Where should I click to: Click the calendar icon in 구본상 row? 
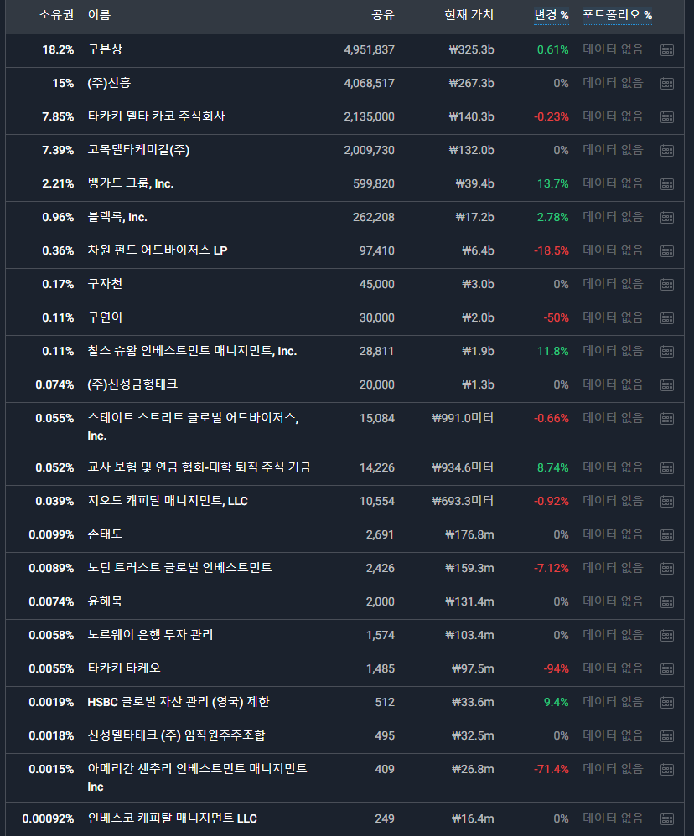point(667,49)
